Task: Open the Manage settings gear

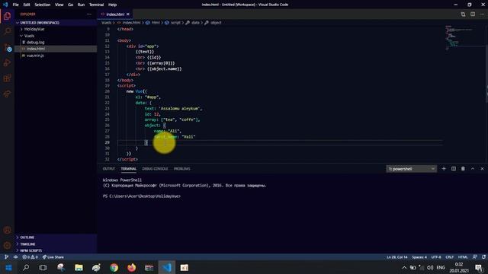Action: click(7, 245)
